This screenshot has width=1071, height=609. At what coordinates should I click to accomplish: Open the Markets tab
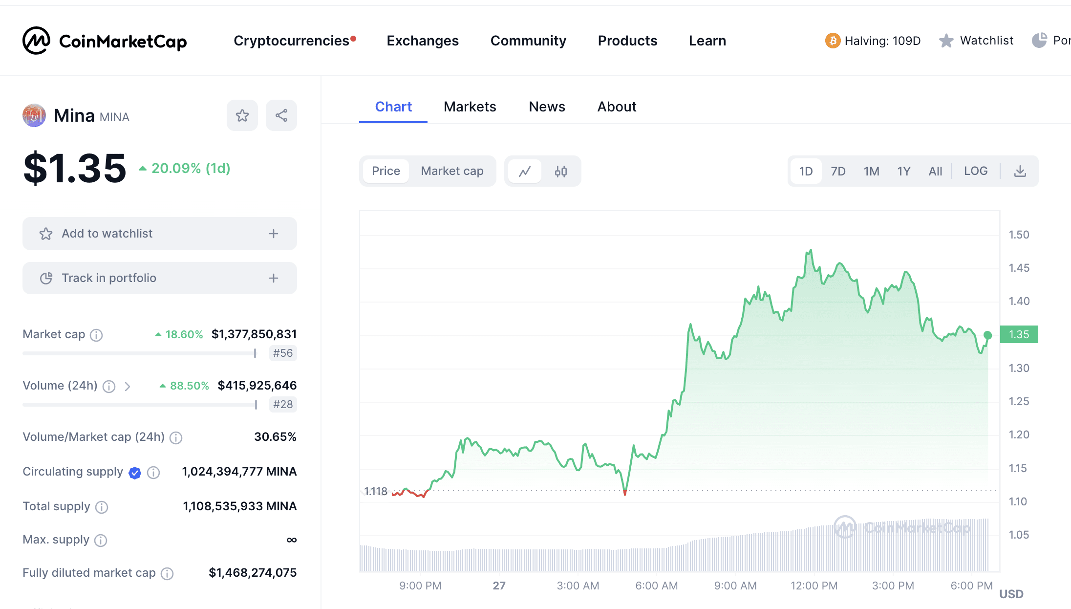470,107
